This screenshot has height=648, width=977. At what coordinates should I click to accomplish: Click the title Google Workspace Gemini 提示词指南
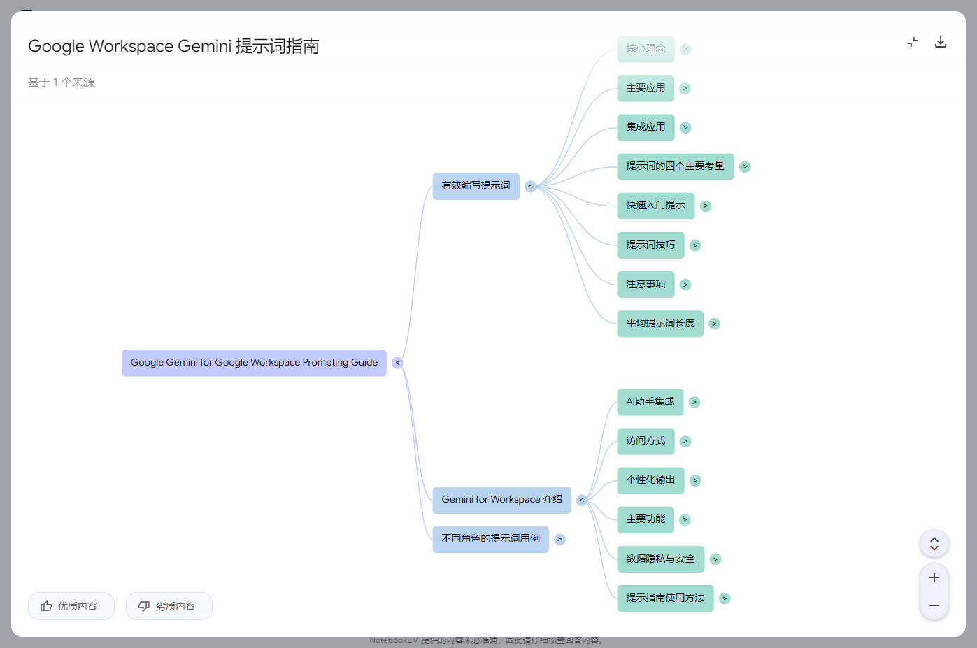[x=173, y=46]
